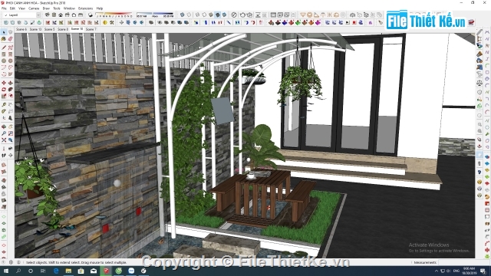Open the Window menu

tap(69, 8)
